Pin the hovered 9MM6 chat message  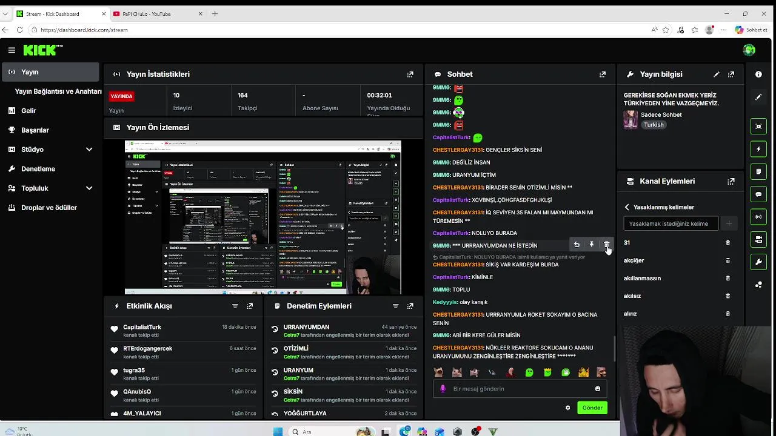(x=592, y=245)
